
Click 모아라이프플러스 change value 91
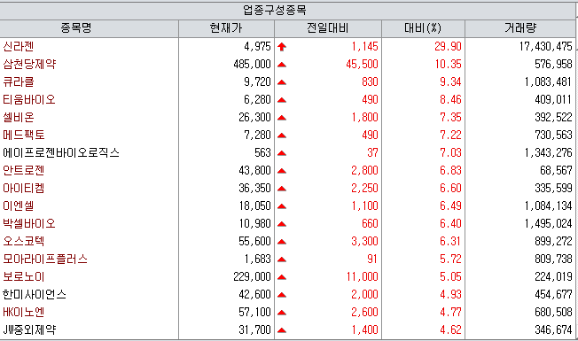tap(372, 259)
